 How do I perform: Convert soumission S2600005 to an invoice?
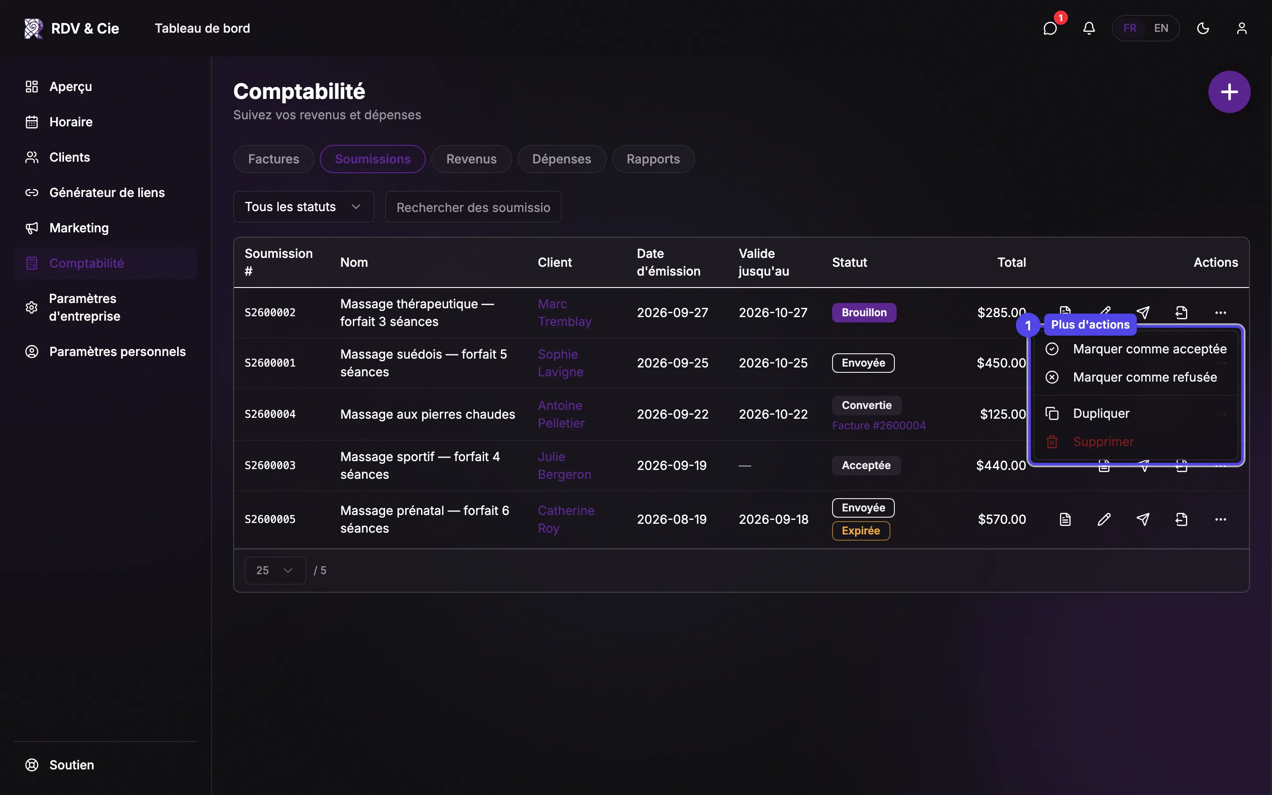click(1181, 519)
